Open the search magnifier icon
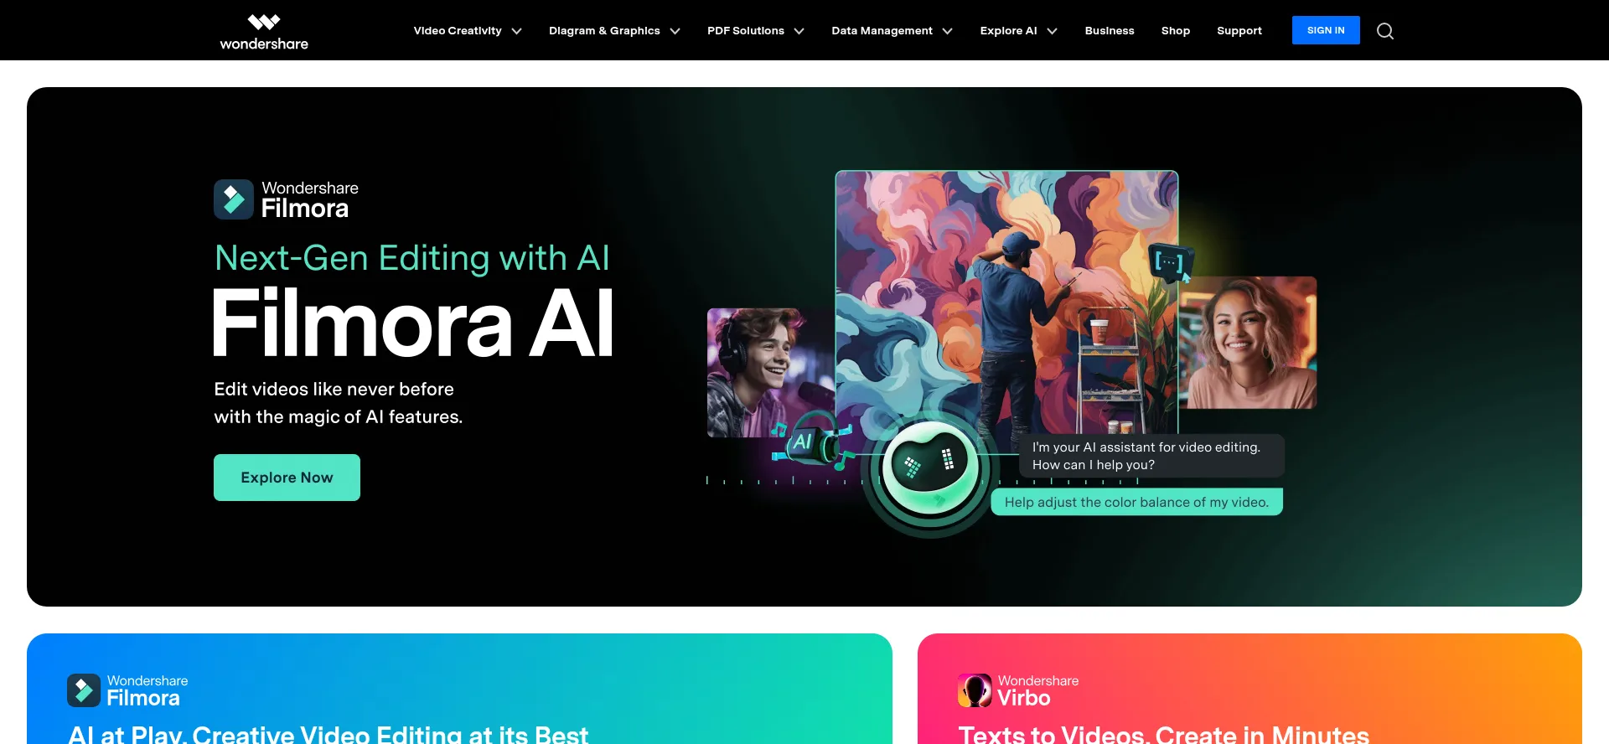The width and height of the screenshot is (1609, 744). pyautogui.click(x=1385, y=31)
